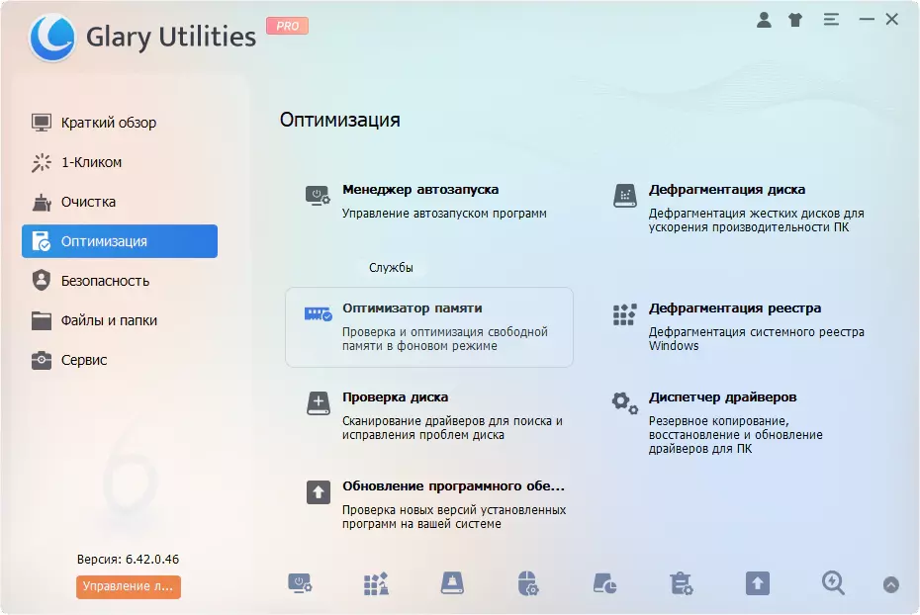The image size is (920, 615).
Task: Click the Оптимизация page heading
Action: (339, 120)
